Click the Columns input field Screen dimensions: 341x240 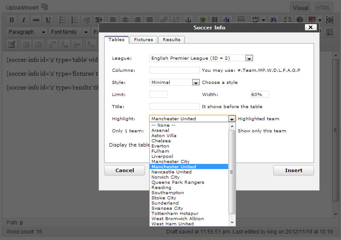(174, 70)
